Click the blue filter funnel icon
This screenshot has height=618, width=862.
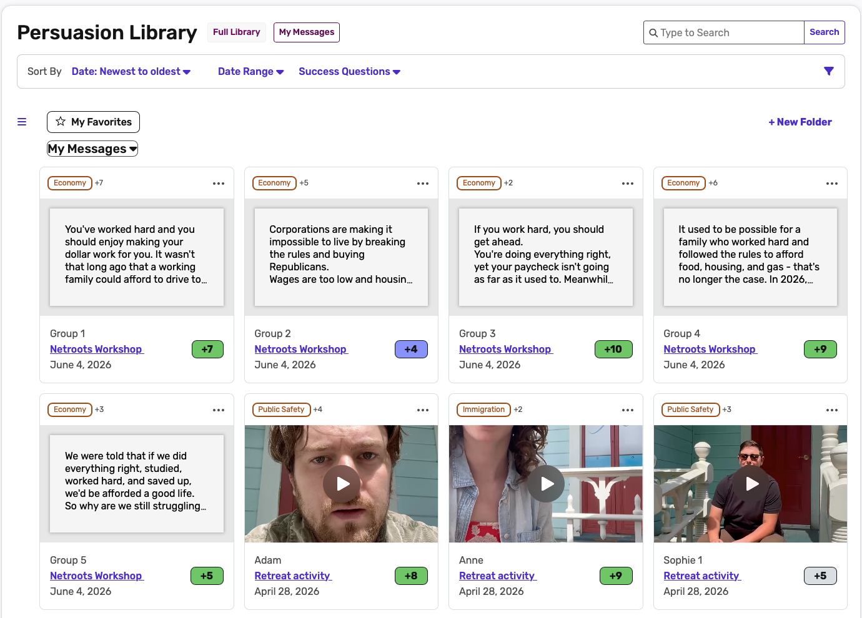829,71
